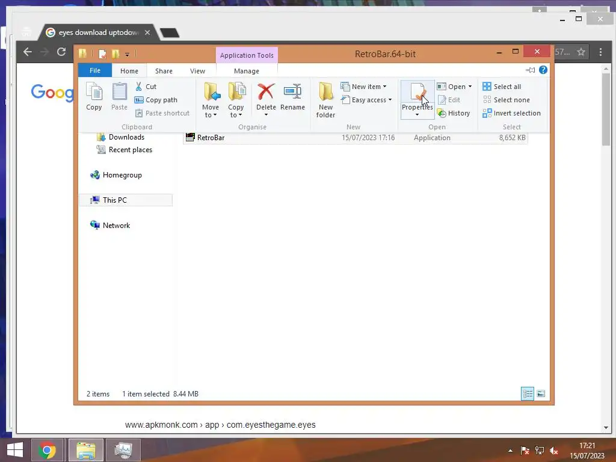
Task: Select Network in navigation pane
Action: click(110, 226)
